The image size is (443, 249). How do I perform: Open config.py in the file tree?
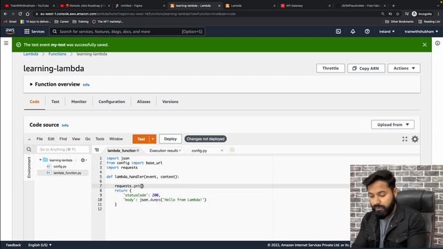click(x=60, y=167)
